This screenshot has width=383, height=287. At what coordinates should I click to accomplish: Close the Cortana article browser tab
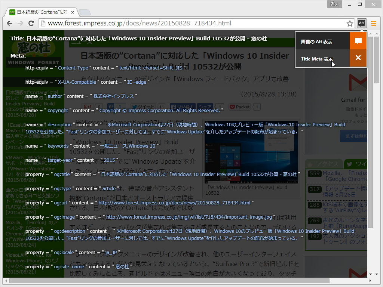(72, 12)
